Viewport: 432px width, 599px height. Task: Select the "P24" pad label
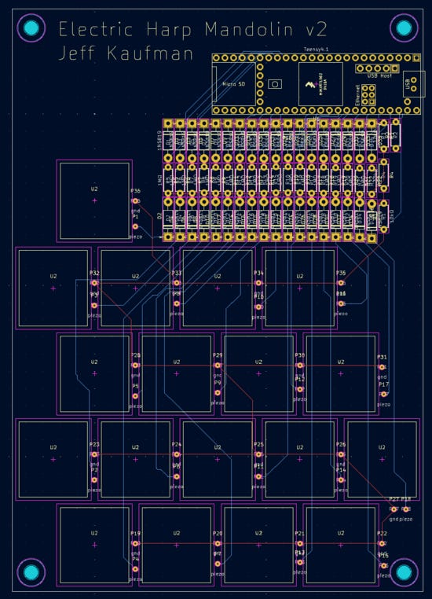[x=176, y=444]
